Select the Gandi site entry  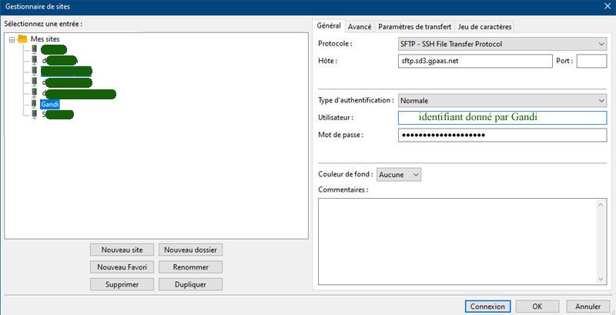[50, 103]
